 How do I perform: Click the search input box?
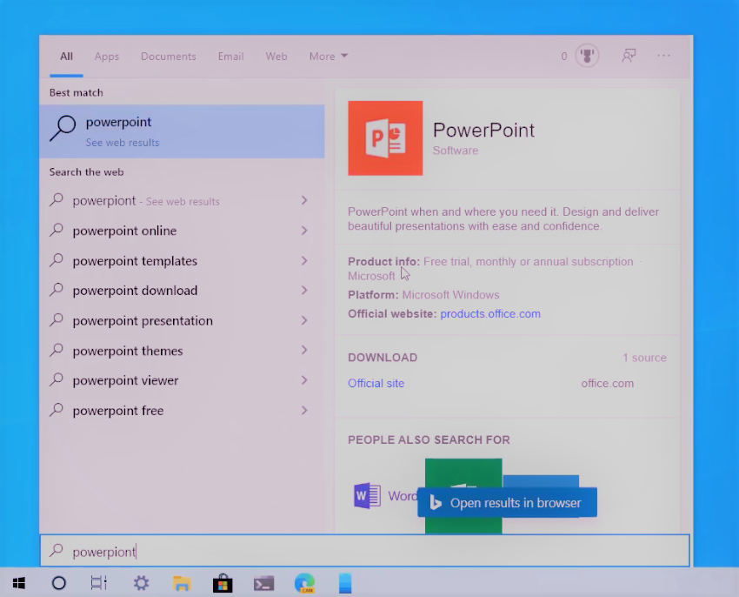[365, 550]
